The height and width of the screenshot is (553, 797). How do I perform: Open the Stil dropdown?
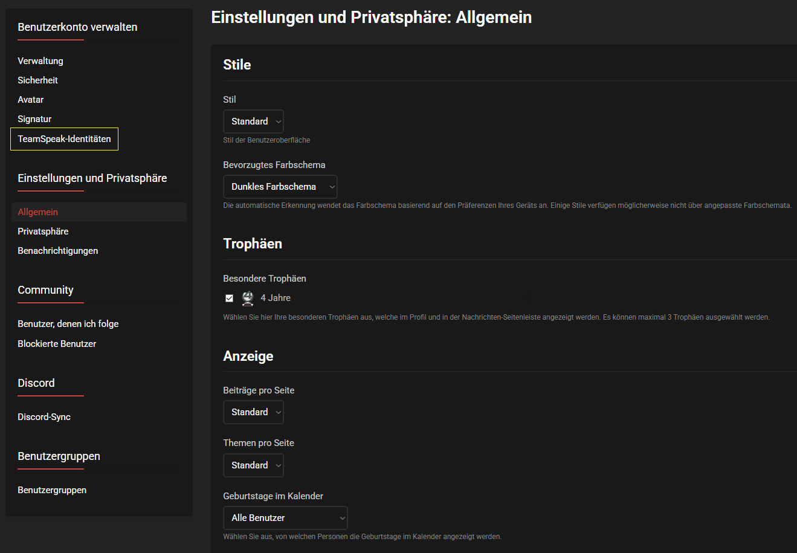tap(253, 121)
